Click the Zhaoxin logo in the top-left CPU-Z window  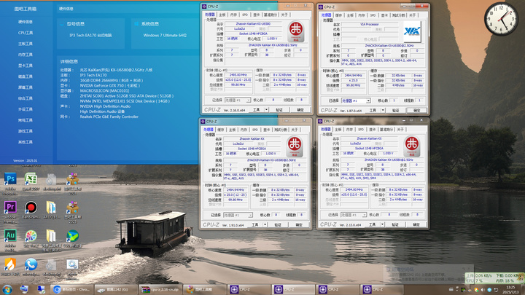click(x=295, y=32)
